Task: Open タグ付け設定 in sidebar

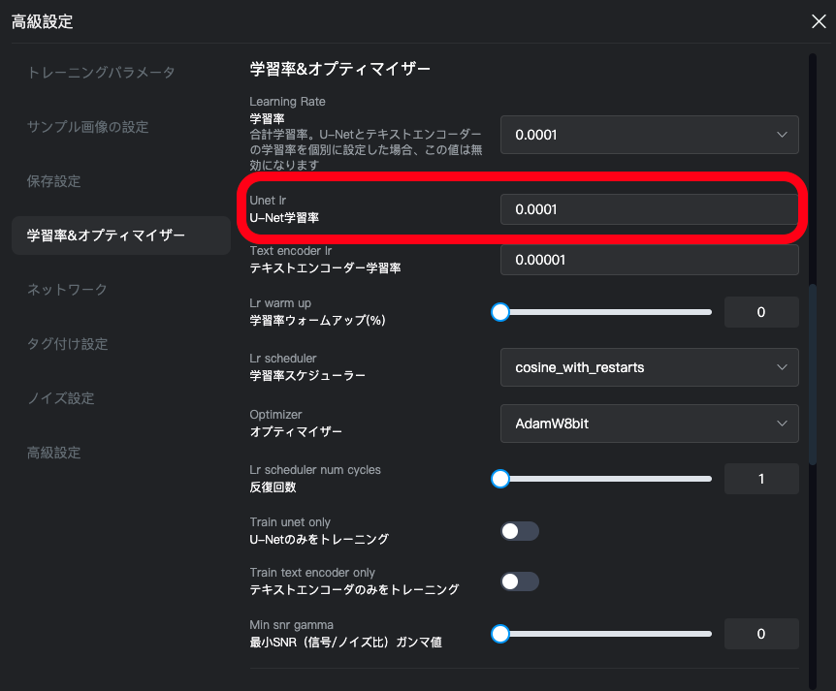Action: pyautogui.click(x=67, y=344)
